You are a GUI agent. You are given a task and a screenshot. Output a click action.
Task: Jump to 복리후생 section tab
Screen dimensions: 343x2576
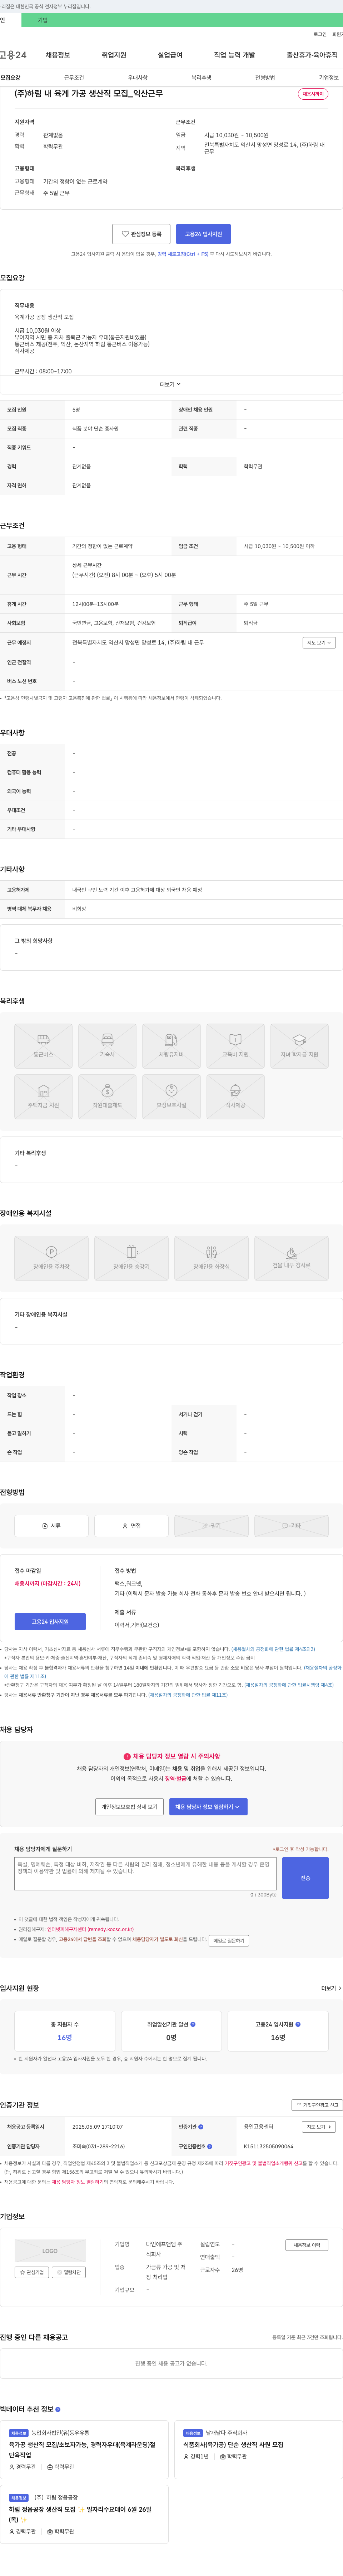(x=201, y=77)
